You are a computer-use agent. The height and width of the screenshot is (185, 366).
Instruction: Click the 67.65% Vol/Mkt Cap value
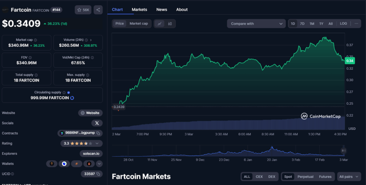[78, 63]
